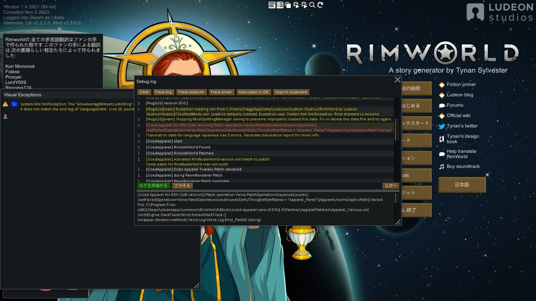Image resolution: width=536 pixels, height=301 pixels.
Task: Click the book icon for Tynan's design book
Action: [x=442, y=139]
